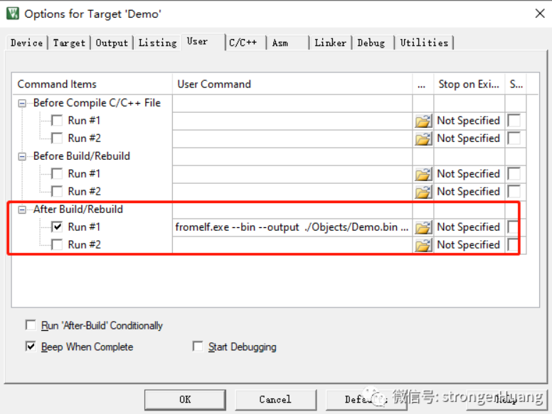
Task: Click the Keil icon in title bar
Action: pos(13,13)
